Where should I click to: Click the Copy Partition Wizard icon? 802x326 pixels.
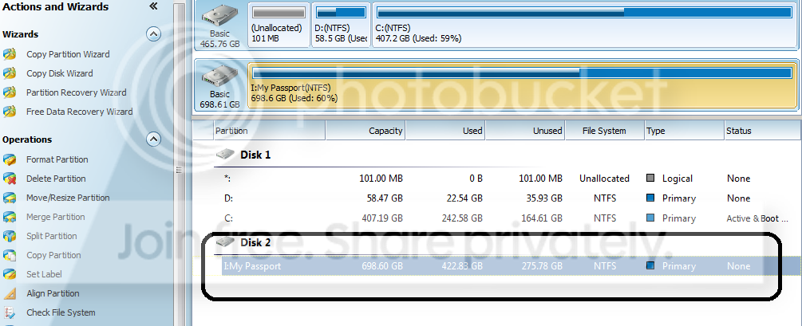coord(10,54)
